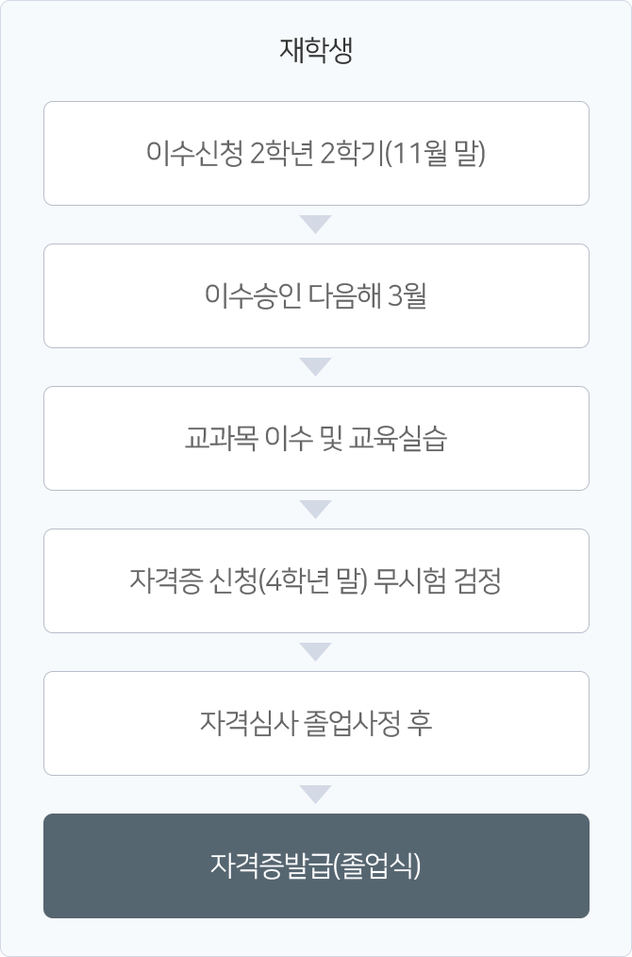Click the 다음해 3월 text
The width and height of the screenshot is (632, 957).
[x=367, y=296]
